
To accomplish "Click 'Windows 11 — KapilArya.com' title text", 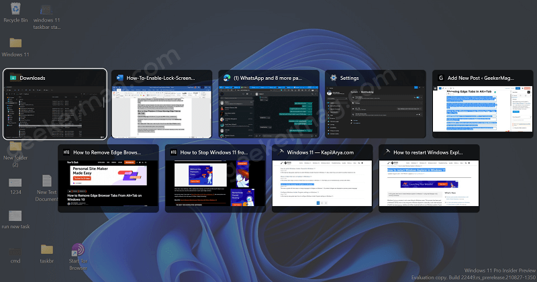I will coord(320,152).
